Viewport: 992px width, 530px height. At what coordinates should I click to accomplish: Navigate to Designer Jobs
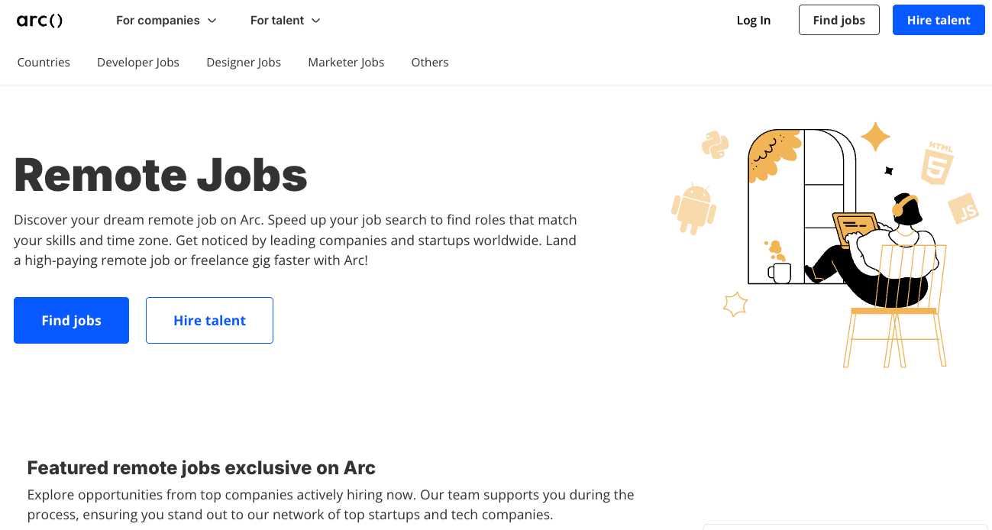[x=243, y=62]
